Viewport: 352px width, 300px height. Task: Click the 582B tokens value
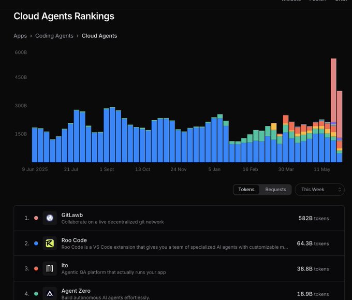[x=313, y=218]
